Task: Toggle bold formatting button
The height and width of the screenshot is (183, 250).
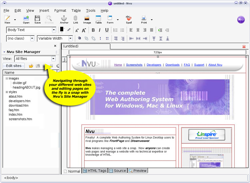Action: pyautogui.click(x=93, y=30)
